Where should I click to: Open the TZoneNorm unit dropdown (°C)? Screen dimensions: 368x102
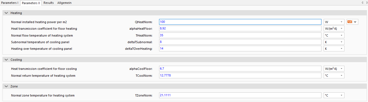click(x=334, y=96)
